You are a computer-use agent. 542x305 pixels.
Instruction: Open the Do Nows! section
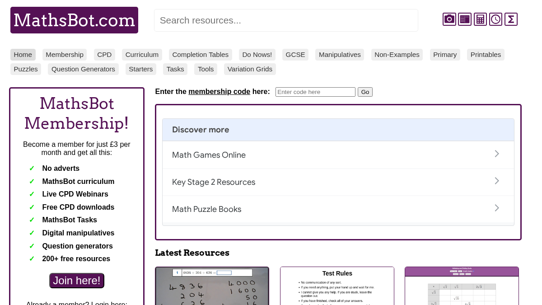[x=257, y=55]
